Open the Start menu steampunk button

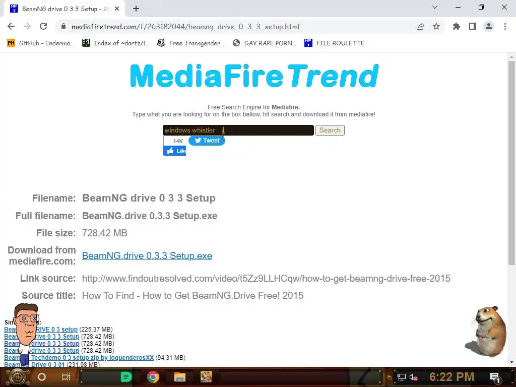coord(17,377)
